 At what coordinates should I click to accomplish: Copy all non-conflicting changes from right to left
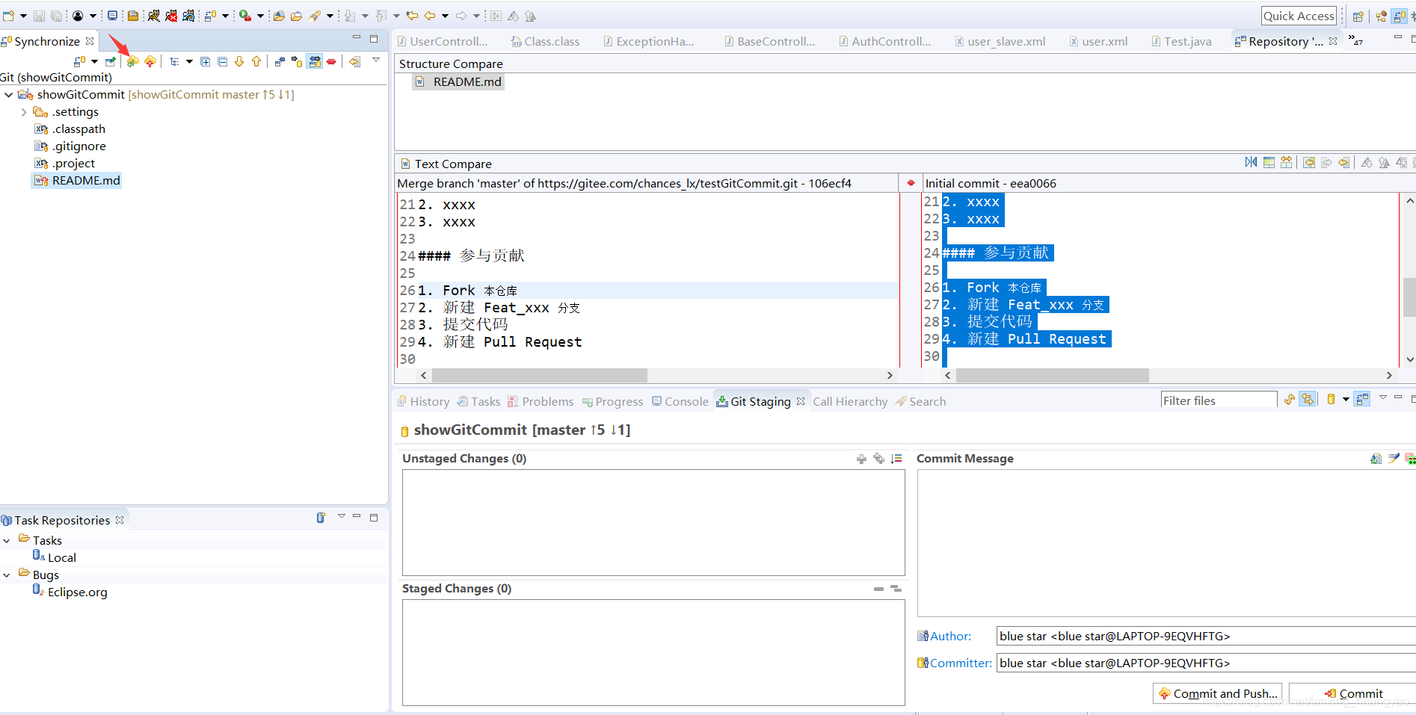click(1309, 162)
